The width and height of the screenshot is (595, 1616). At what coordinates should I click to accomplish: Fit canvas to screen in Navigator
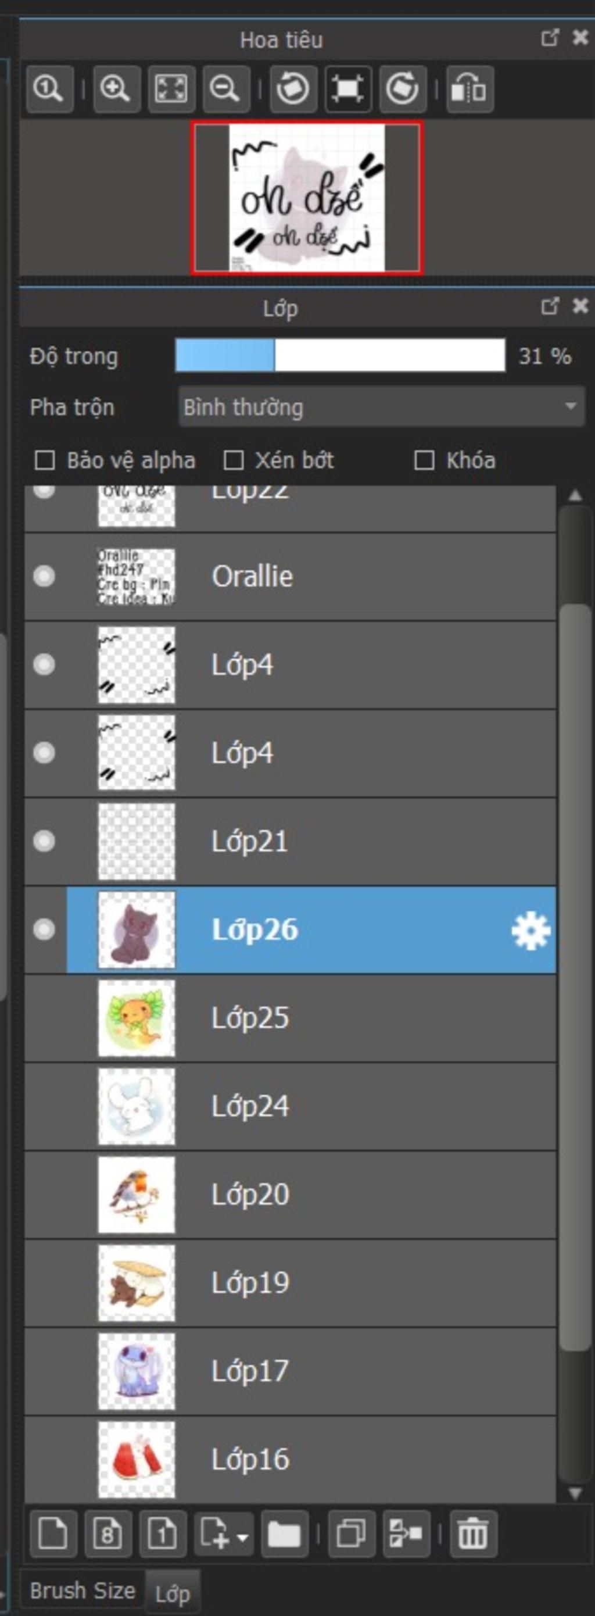[x=171, y=88]
